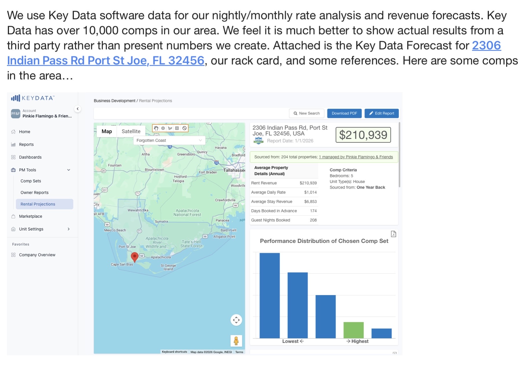
Task: Expand the Unit Settings submenu
Action: click(69, 229)
